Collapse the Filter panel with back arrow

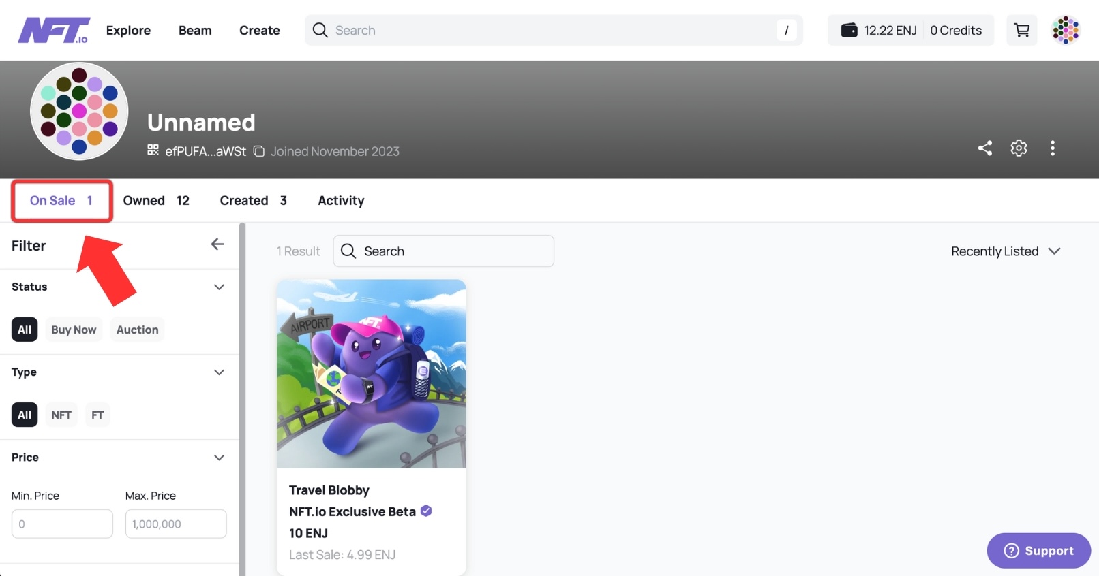pyautogui.click(x=217, y=244)
